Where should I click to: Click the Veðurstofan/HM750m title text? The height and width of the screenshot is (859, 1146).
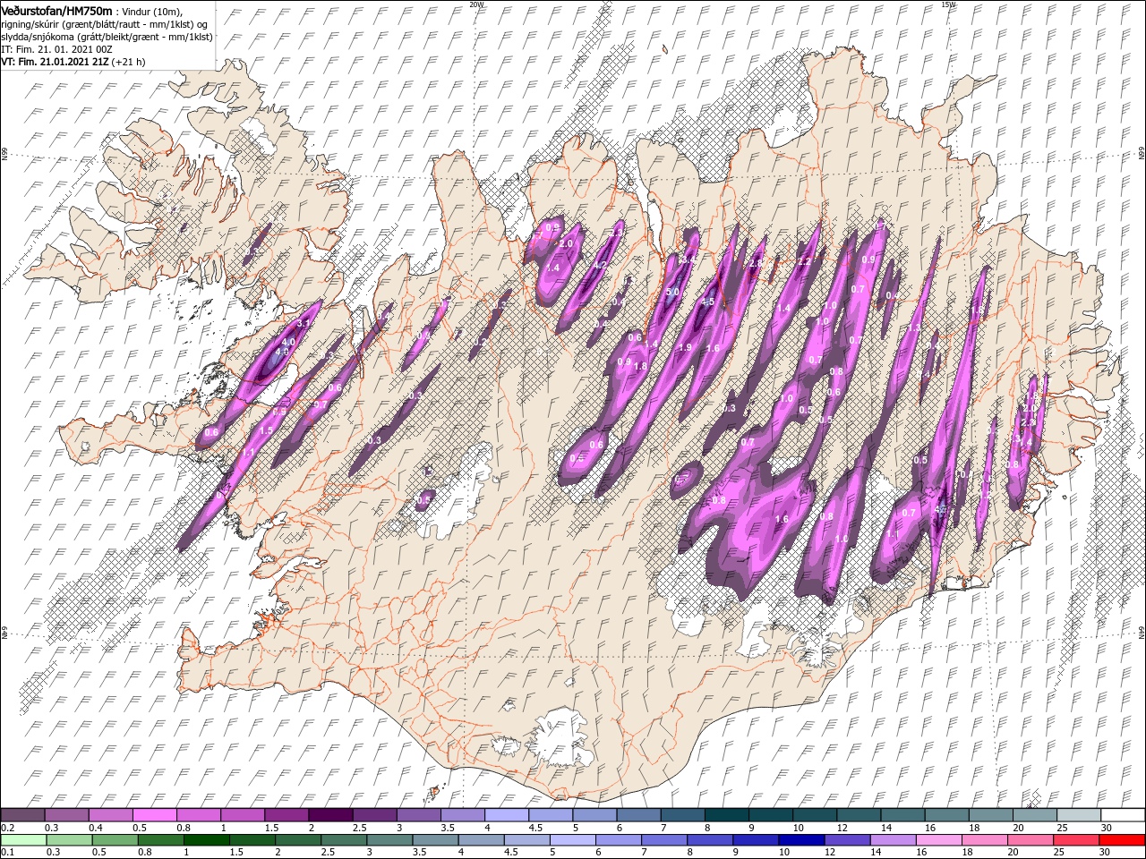[x=57, y=10]
